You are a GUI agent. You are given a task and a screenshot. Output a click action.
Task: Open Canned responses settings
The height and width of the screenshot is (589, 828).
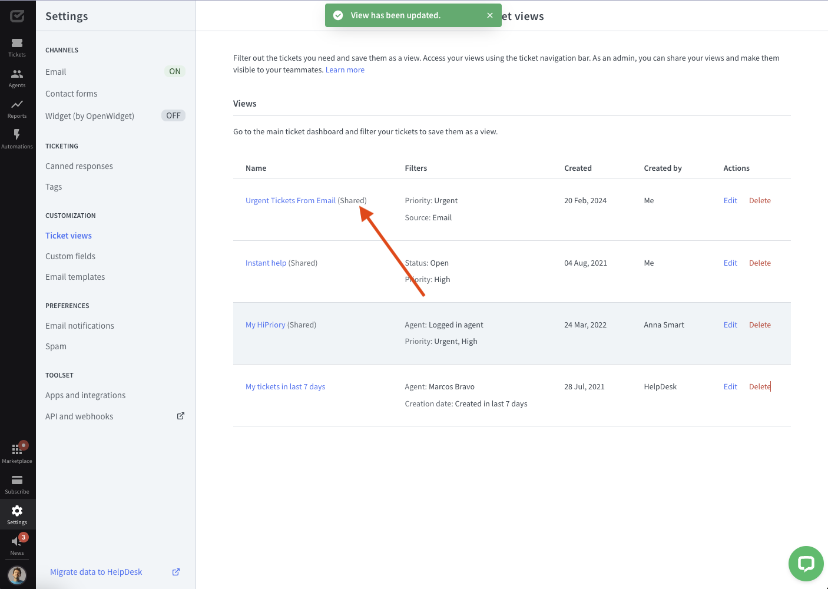pos(79,166)
